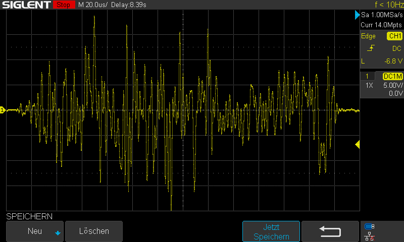Click the Neu menu button
Screen dimensions: 404x242
coord(35,231)
